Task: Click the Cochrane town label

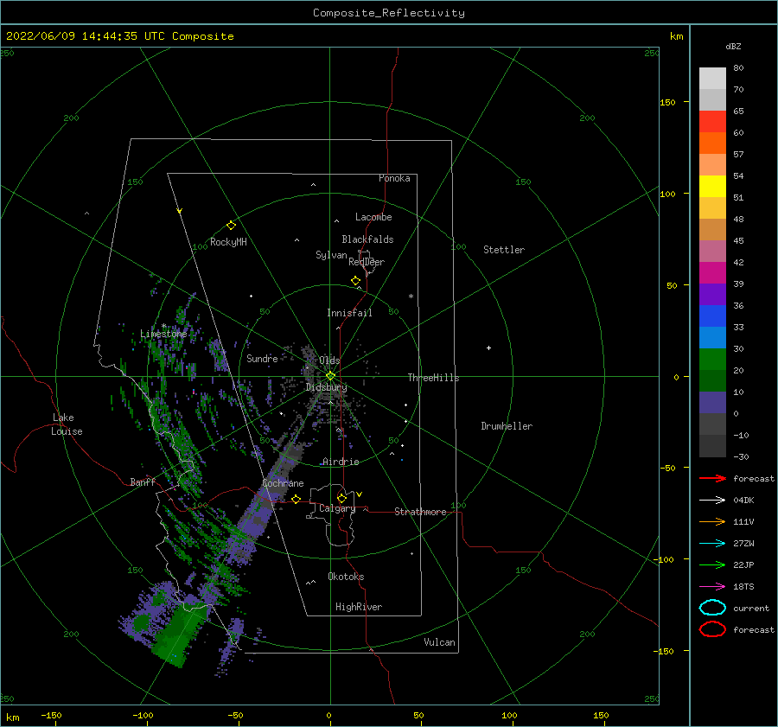Action: coord(283,483)
